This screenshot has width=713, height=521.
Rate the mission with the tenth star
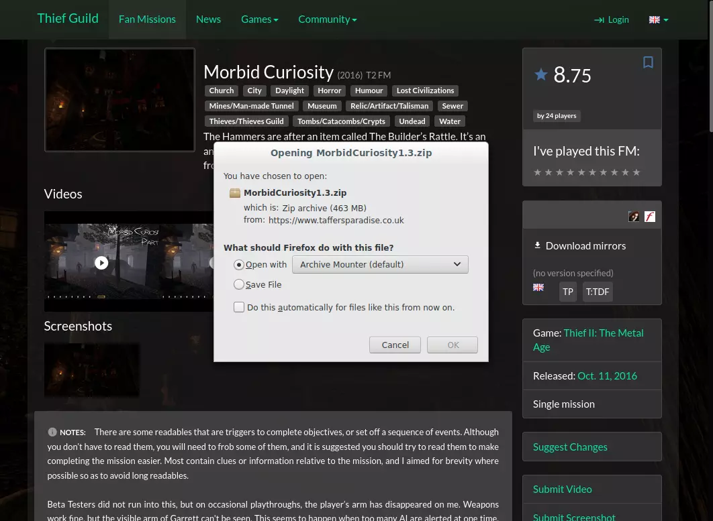636,172
